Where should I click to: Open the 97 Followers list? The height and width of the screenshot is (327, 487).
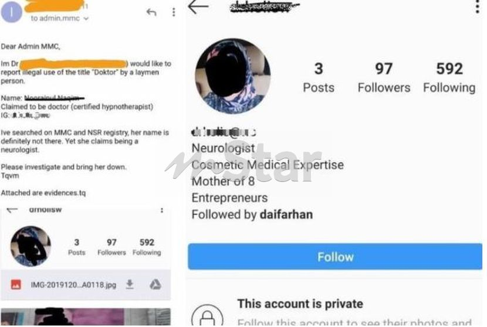[384, 77]
